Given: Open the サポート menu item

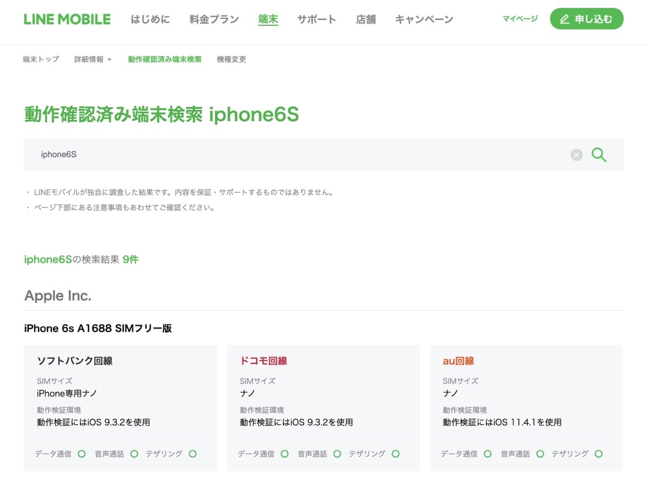Looking at the screenshot, I should (x=316, y=19).
